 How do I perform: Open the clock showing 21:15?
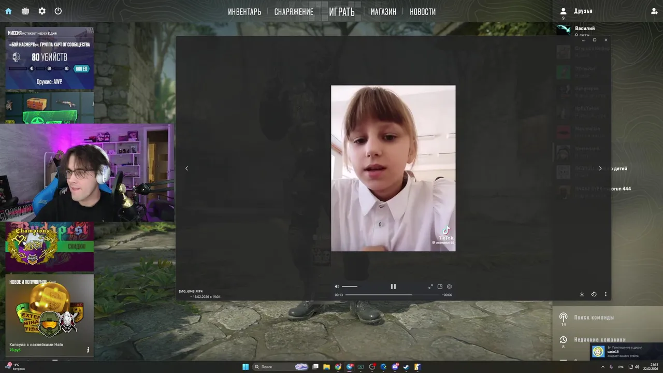pyautogui.click(x=651, y=367)
